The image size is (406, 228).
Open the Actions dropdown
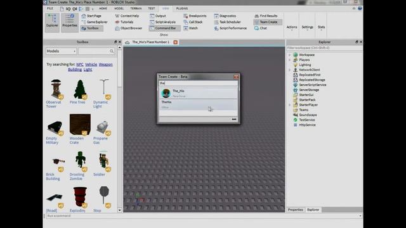292,28
